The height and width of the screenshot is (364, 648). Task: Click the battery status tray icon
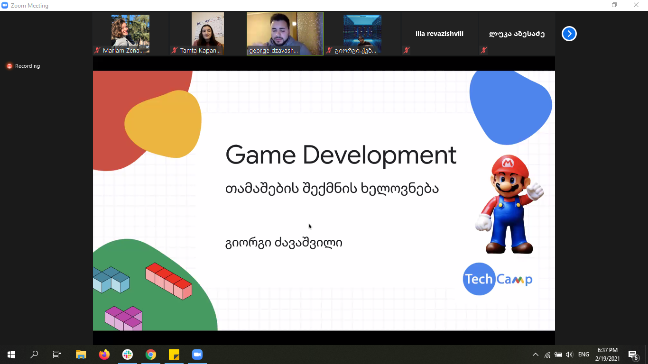(x=558, y=354)
